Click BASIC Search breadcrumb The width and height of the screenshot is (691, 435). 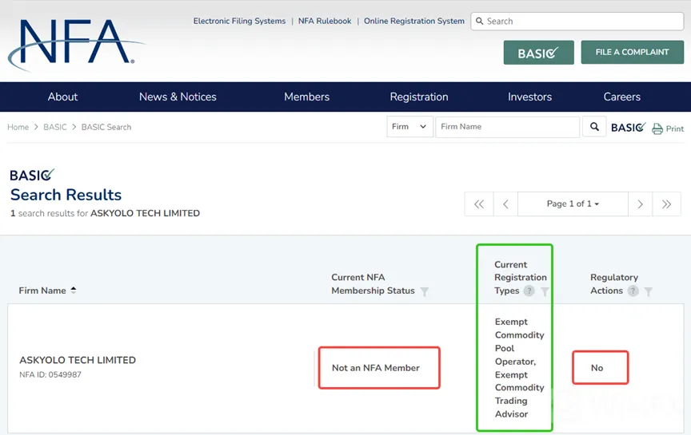[x=106, y=127]
